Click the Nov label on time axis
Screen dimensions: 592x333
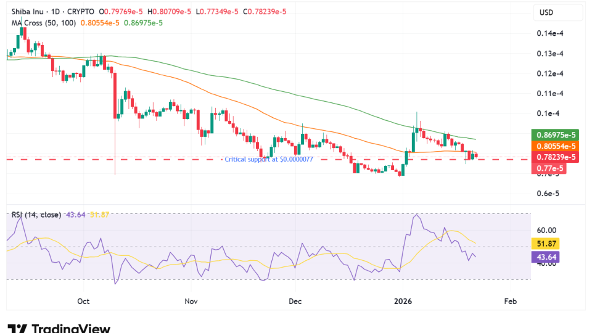pos(191,302)
